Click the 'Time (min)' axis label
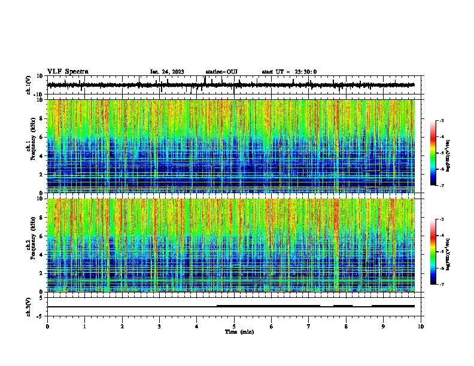The image size is (474, 366). (239, 332)
